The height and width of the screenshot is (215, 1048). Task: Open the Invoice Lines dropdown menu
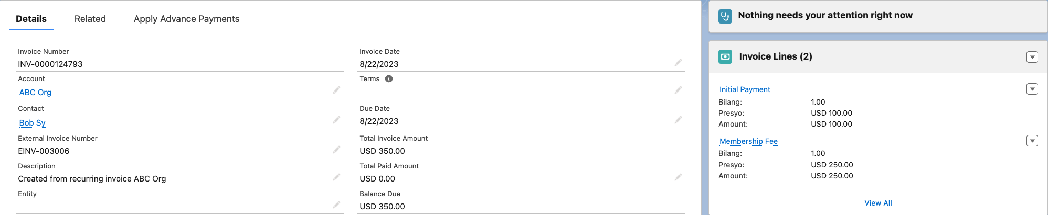pyautogui.click(x=1032, y=57)
